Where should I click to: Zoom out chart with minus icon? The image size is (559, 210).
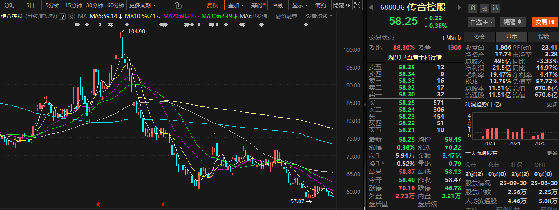tap(198, 5)
